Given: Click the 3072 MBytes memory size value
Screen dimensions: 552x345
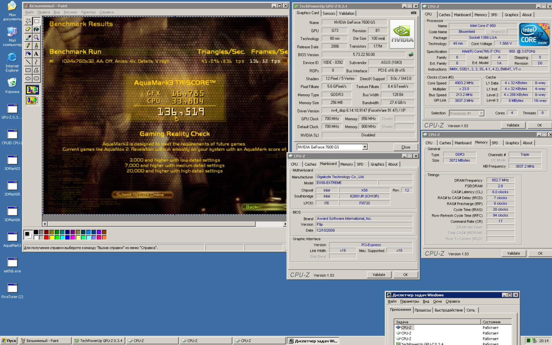Looking at the screenshot, I should tap(459, 160).
